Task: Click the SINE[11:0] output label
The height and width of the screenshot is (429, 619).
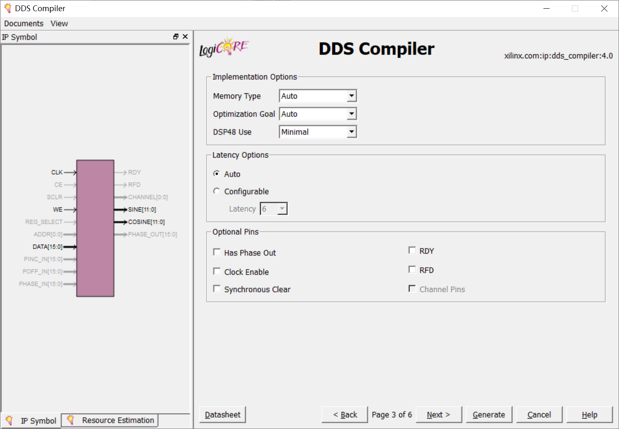Action: click(x=142, y=210)
